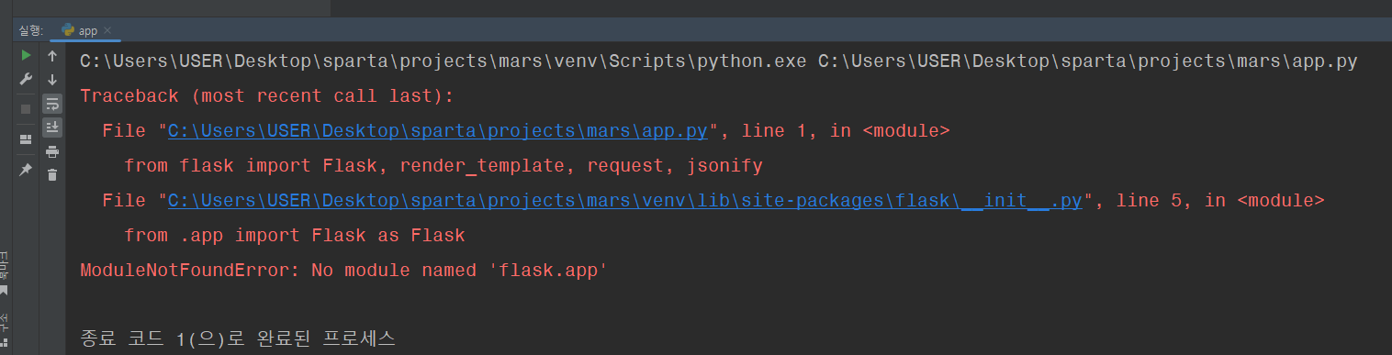Click the gray Stop process button
This screenshot has width=1392, height=355.
click(26, 108)
